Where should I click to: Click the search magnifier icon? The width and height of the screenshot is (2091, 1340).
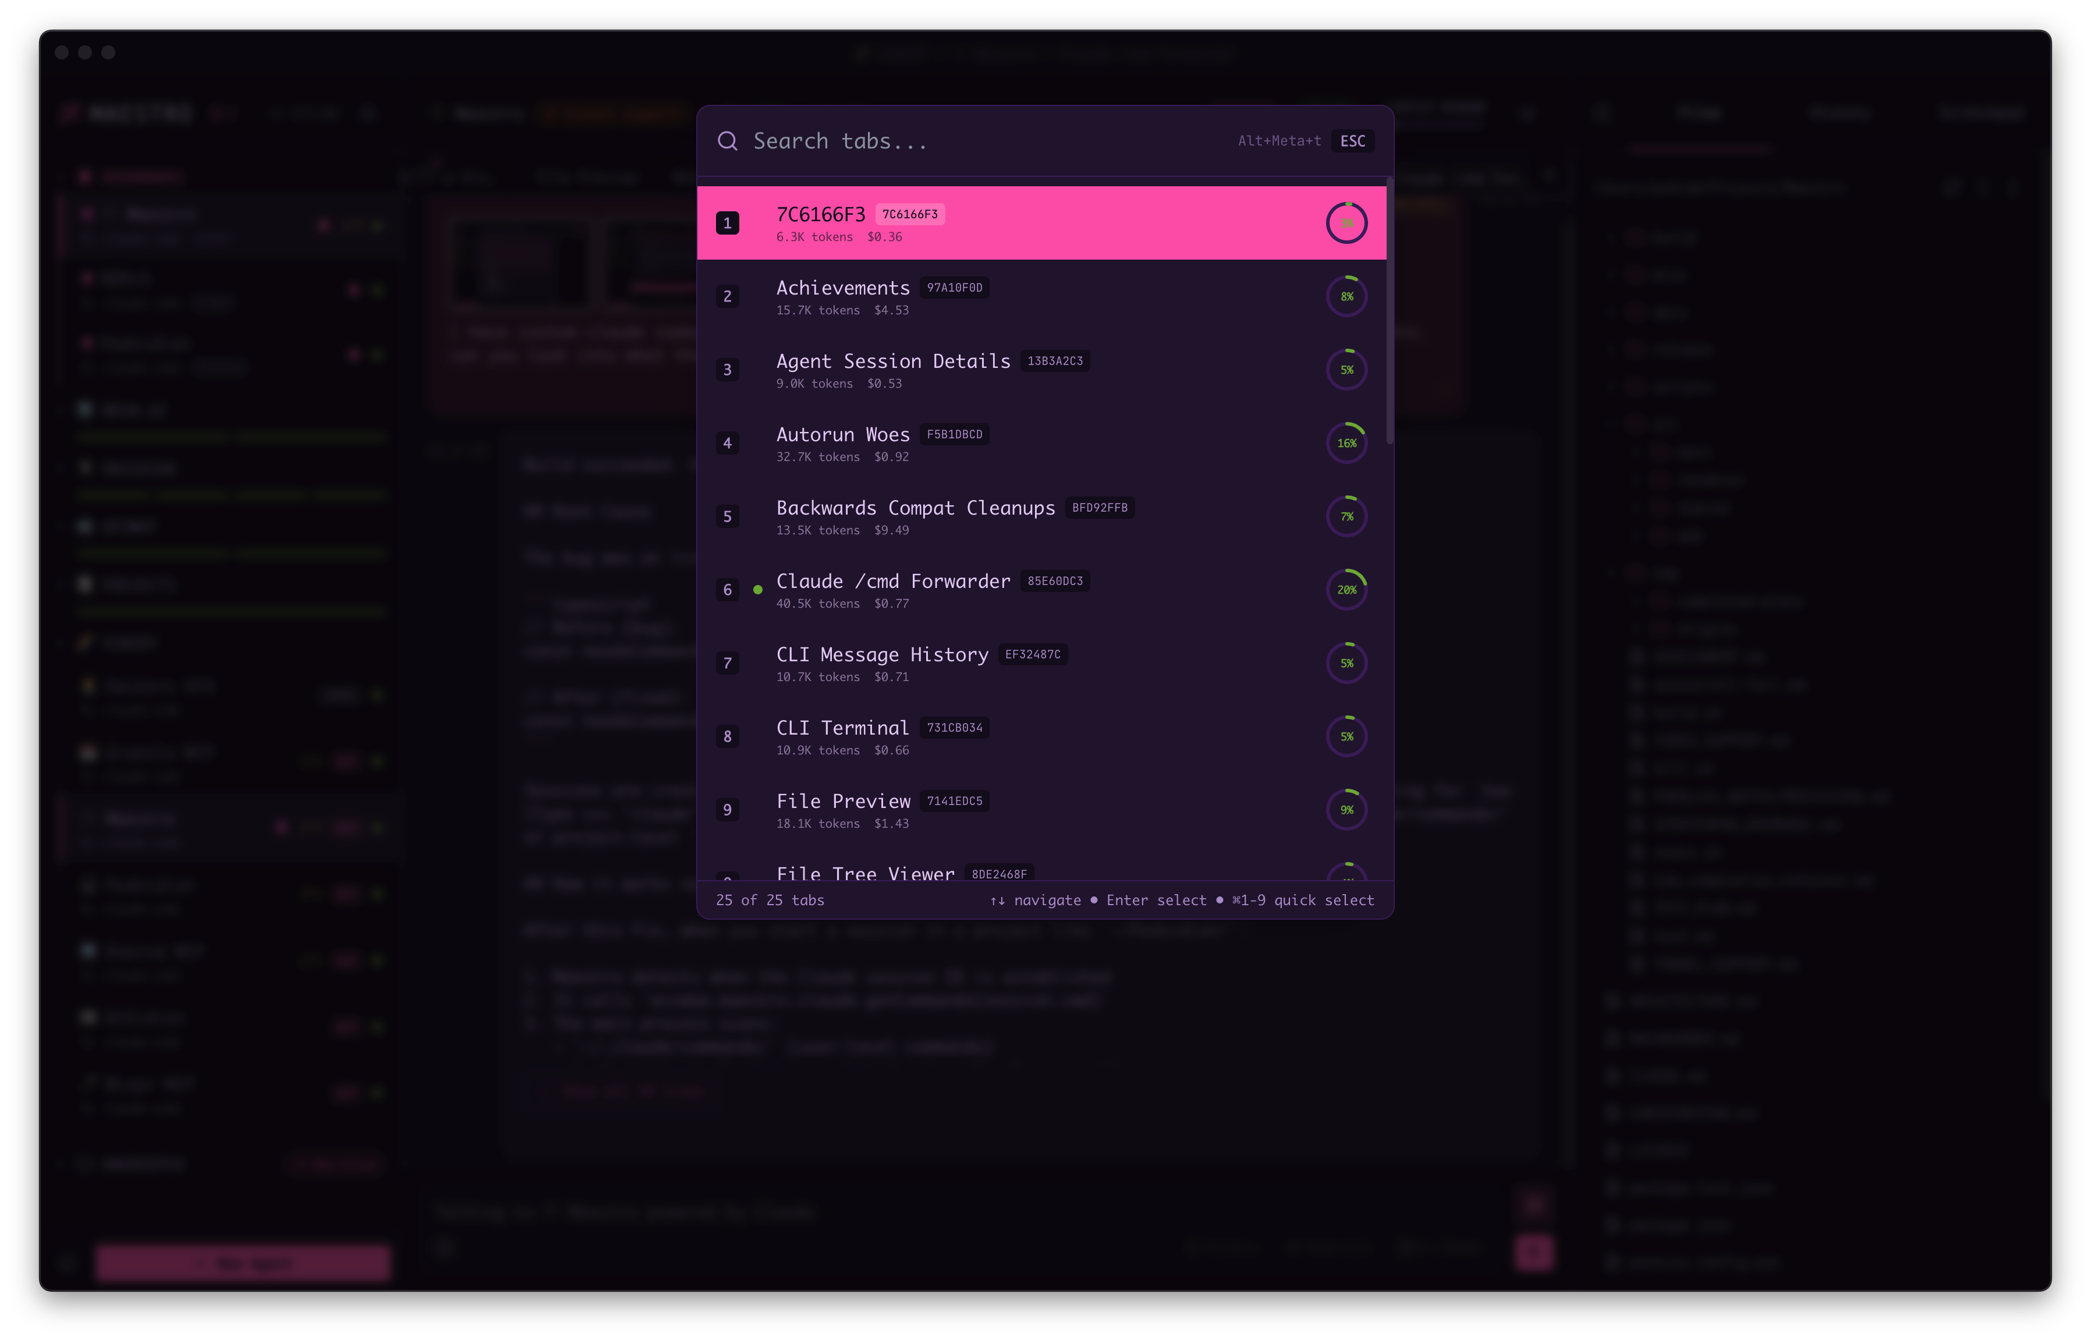tap(728, 140)
